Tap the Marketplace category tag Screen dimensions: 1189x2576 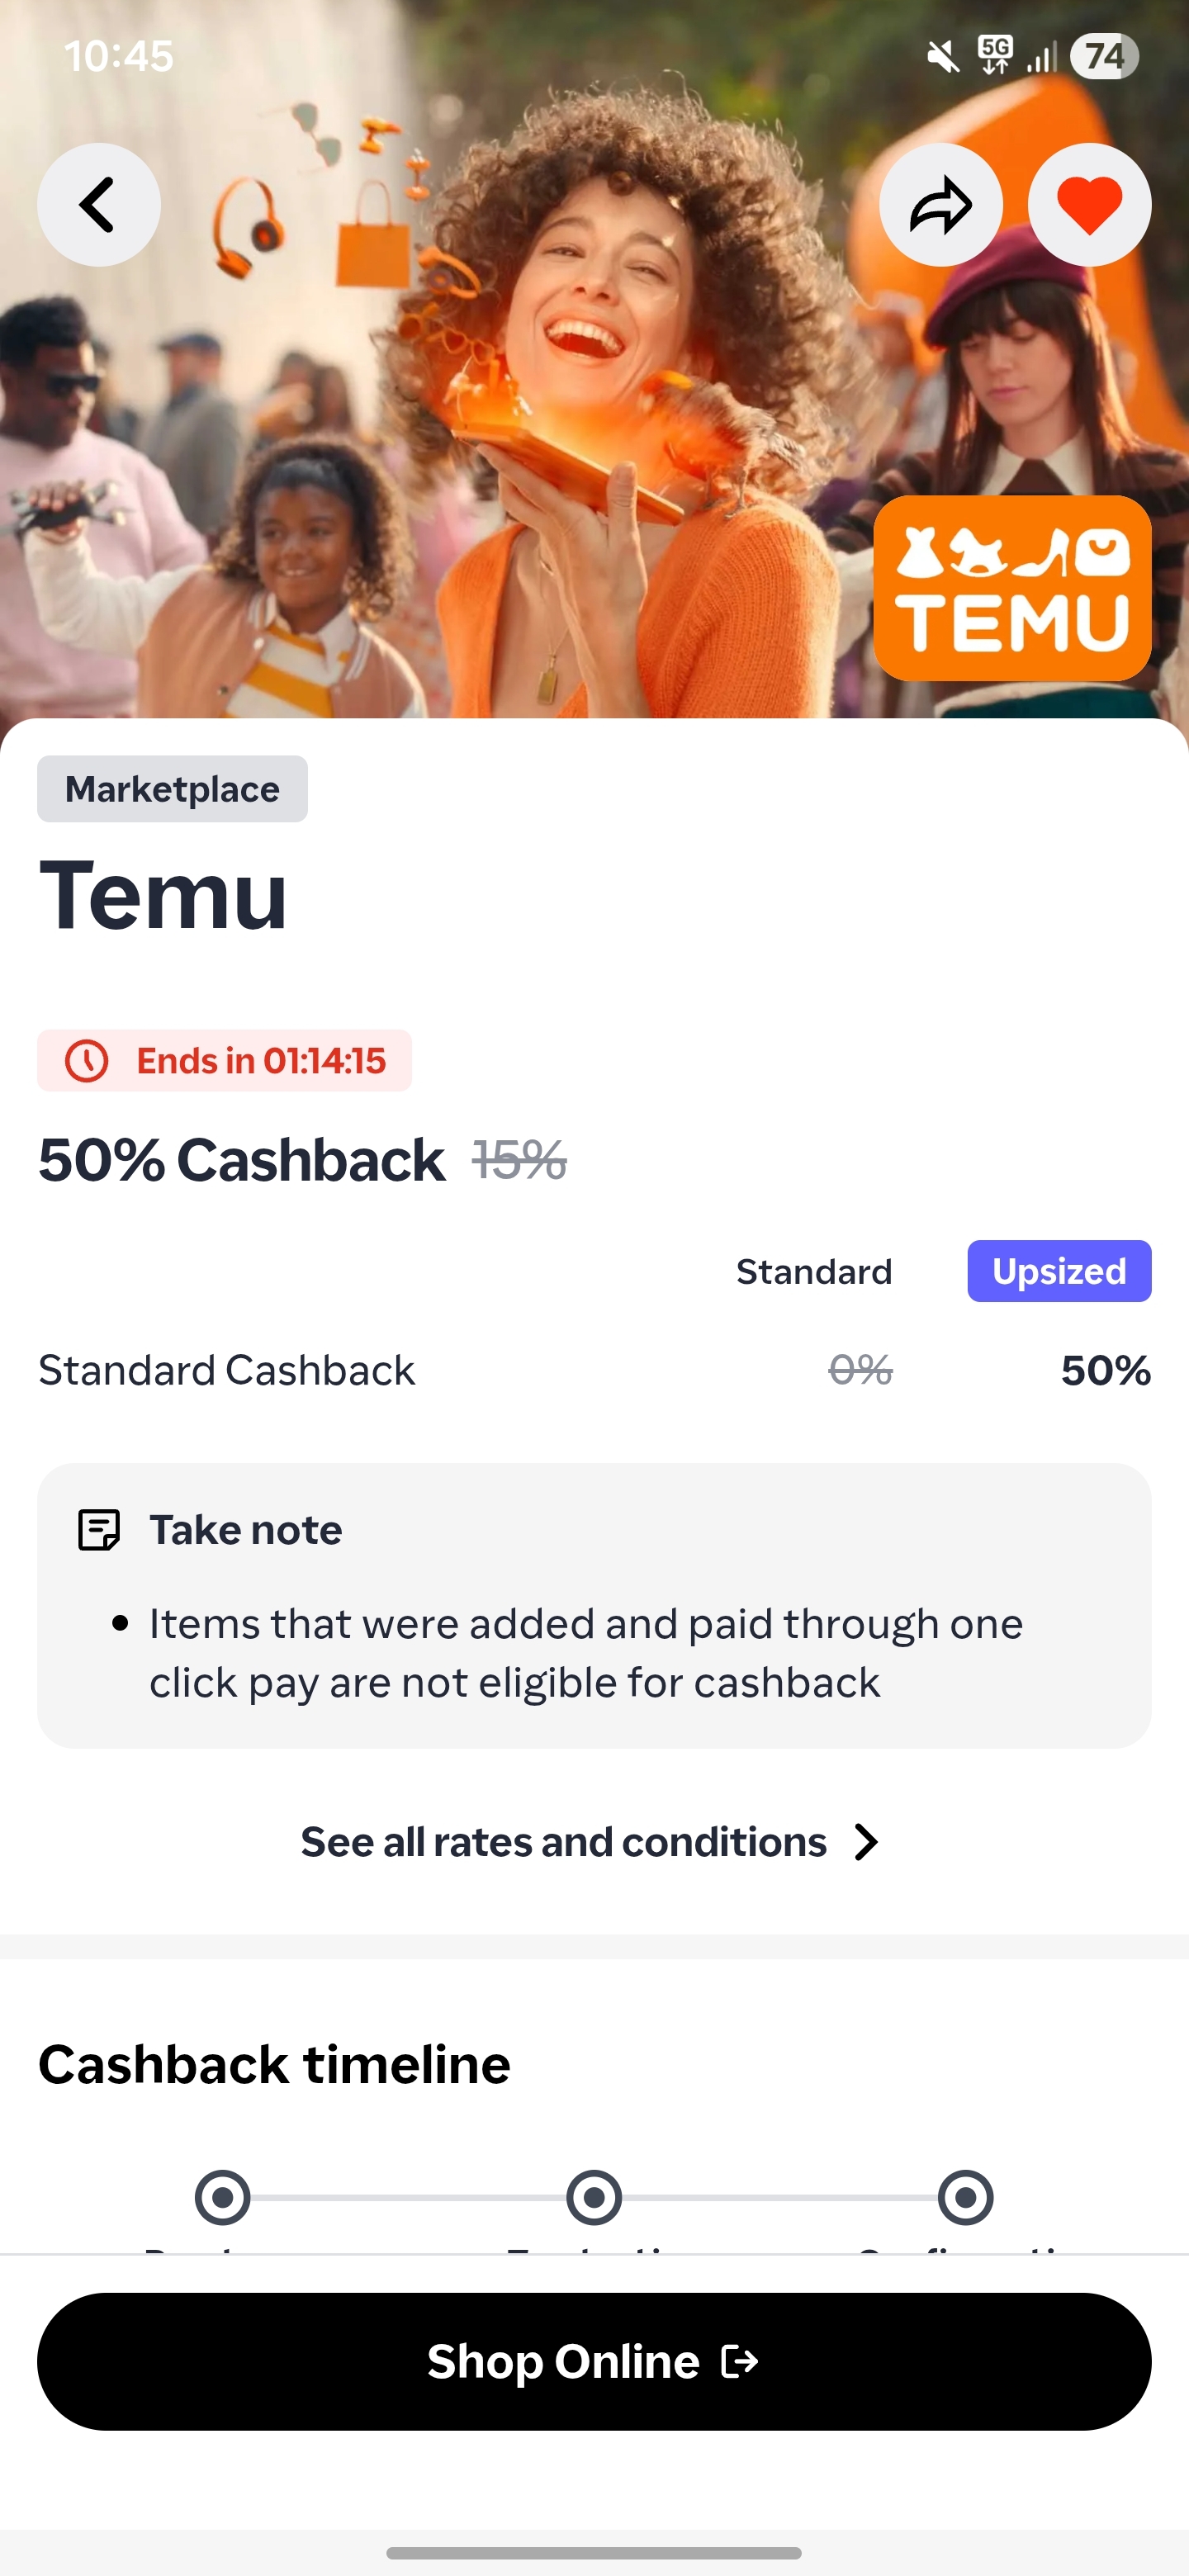(172, 789)
